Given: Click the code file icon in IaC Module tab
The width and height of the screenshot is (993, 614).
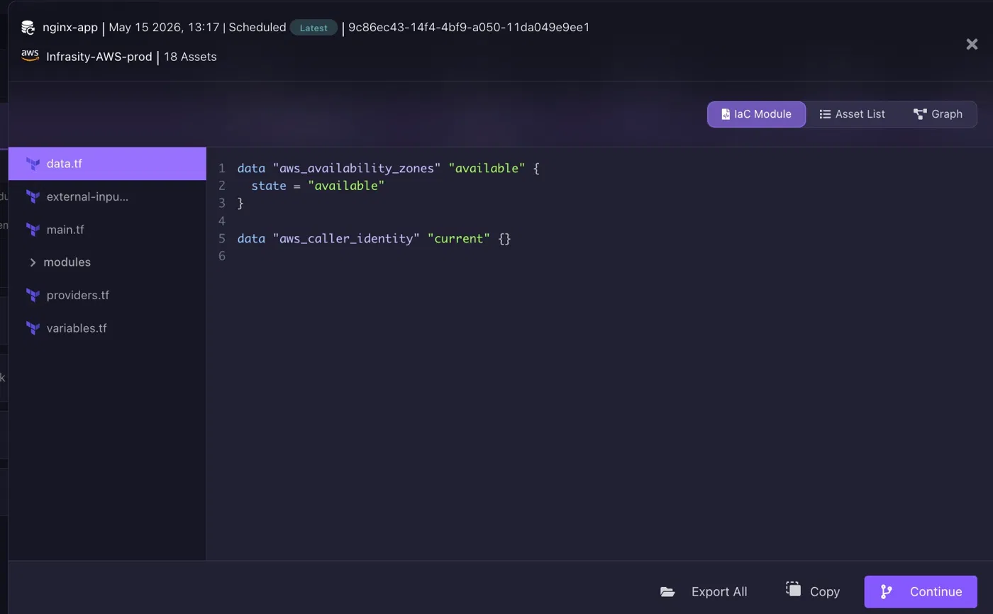Looking at the screenshot, I should click(x=726, y=114).
